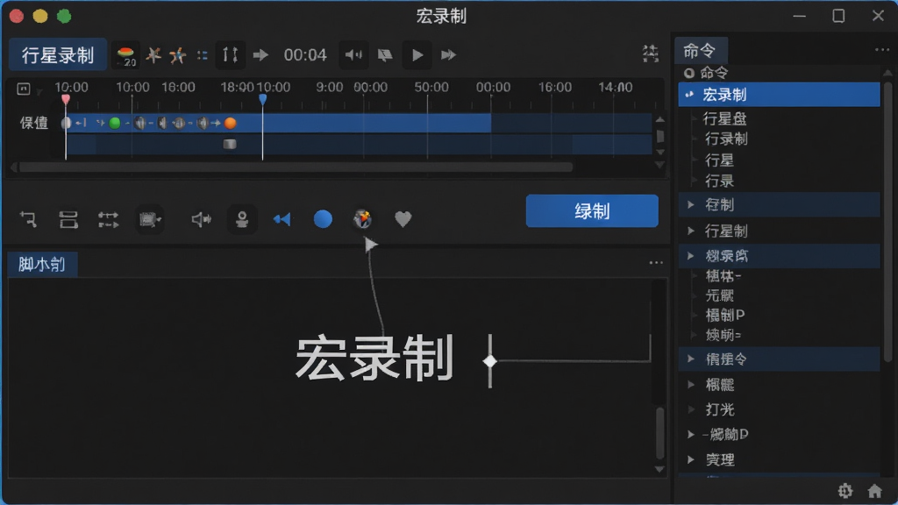Click the pink start marker on the timeline ruler
This screenshot has width=898, height=505.
pyautogui.click(x=66, y=100)
